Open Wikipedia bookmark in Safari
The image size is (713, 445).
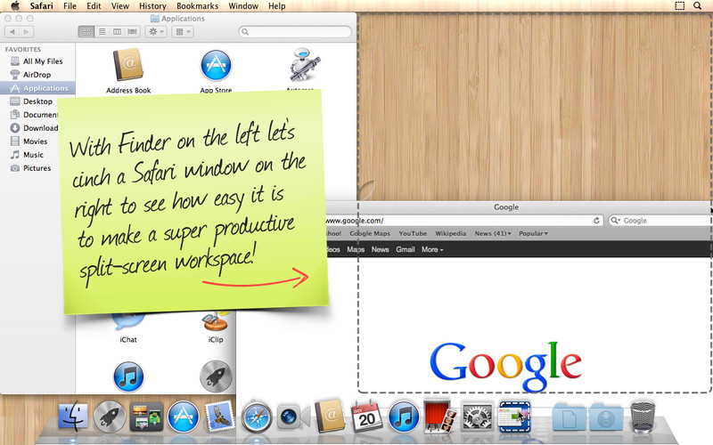[451, 233]
